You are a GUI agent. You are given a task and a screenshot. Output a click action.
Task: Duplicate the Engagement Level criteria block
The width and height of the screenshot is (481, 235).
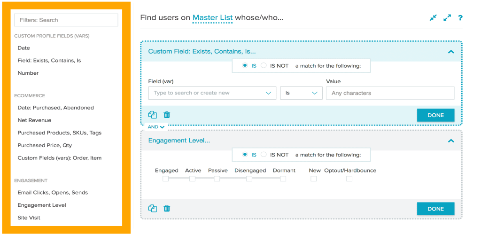pyautogui.click(x=152, y=208)
